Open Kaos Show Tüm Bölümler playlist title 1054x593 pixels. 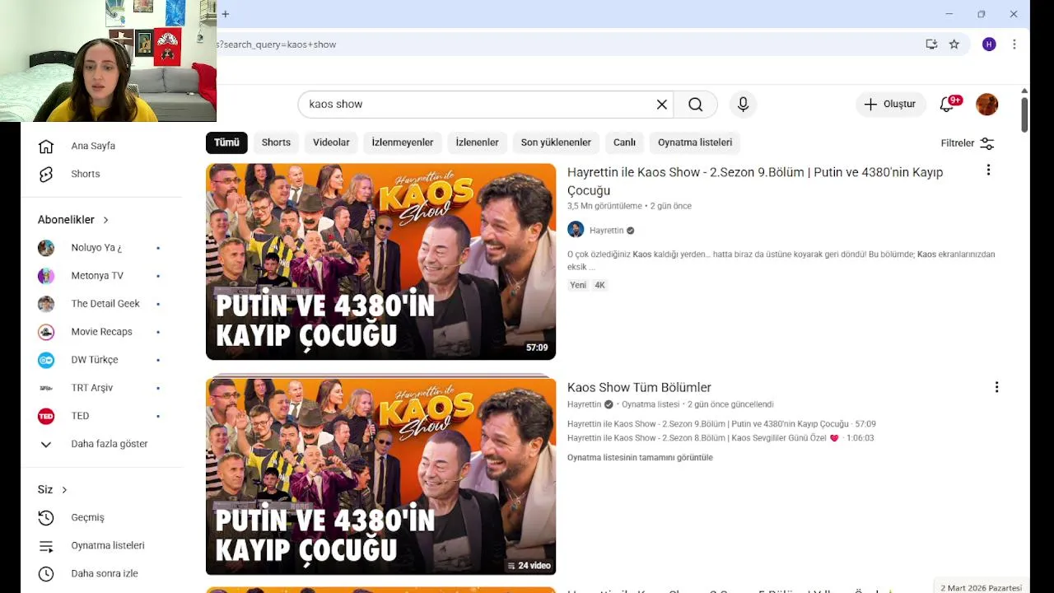[639, 387]
